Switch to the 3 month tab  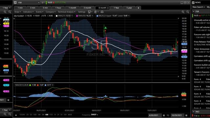[x=87, y=8]
